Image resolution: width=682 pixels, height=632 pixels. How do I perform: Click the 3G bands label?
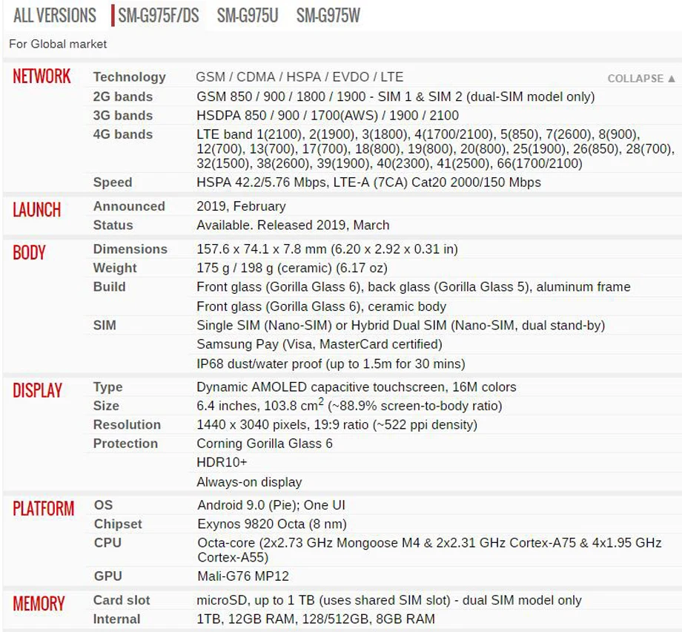[x=123, y=115]
